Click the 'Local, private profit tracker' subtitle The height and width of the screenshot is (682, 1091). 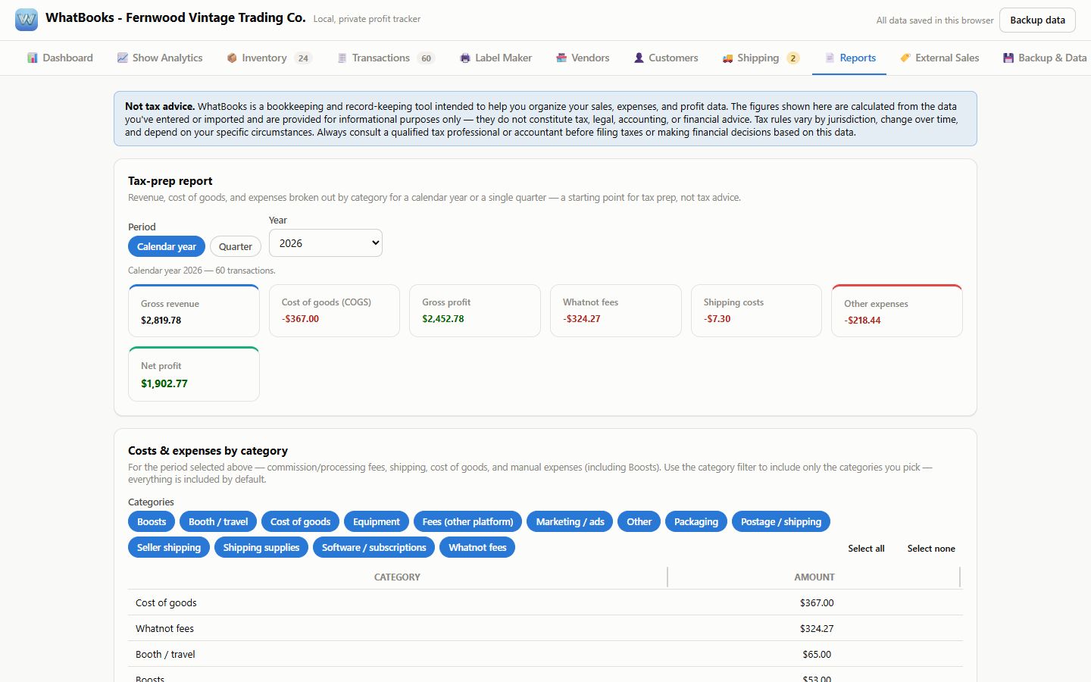pyautogui.click(x=367, y=19)
